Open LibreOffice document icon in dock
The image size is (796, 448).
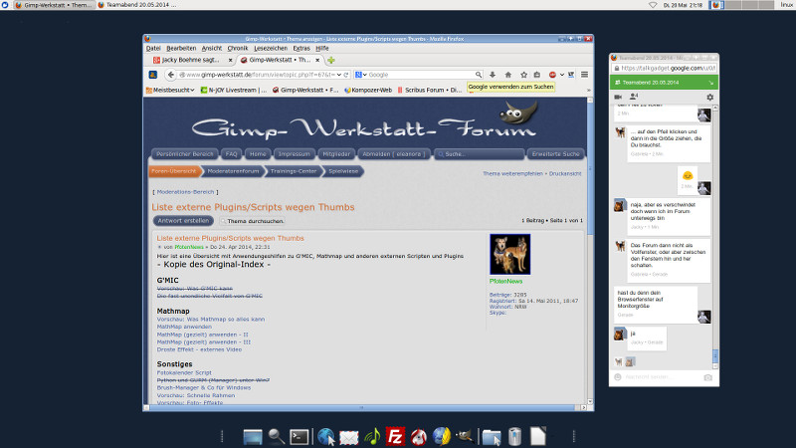click(538, 436)
